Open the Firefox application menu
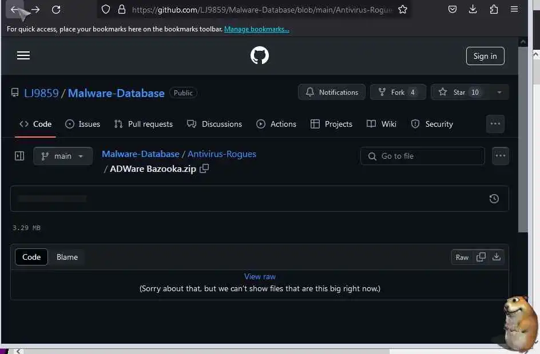Screen dimensions: 540x354 (514, 9)
